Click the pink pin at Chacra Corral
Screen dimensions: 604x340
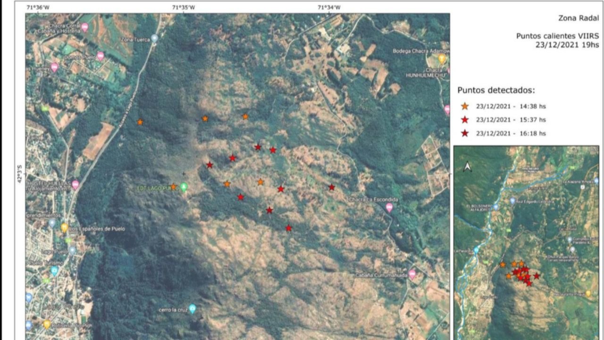85,27
